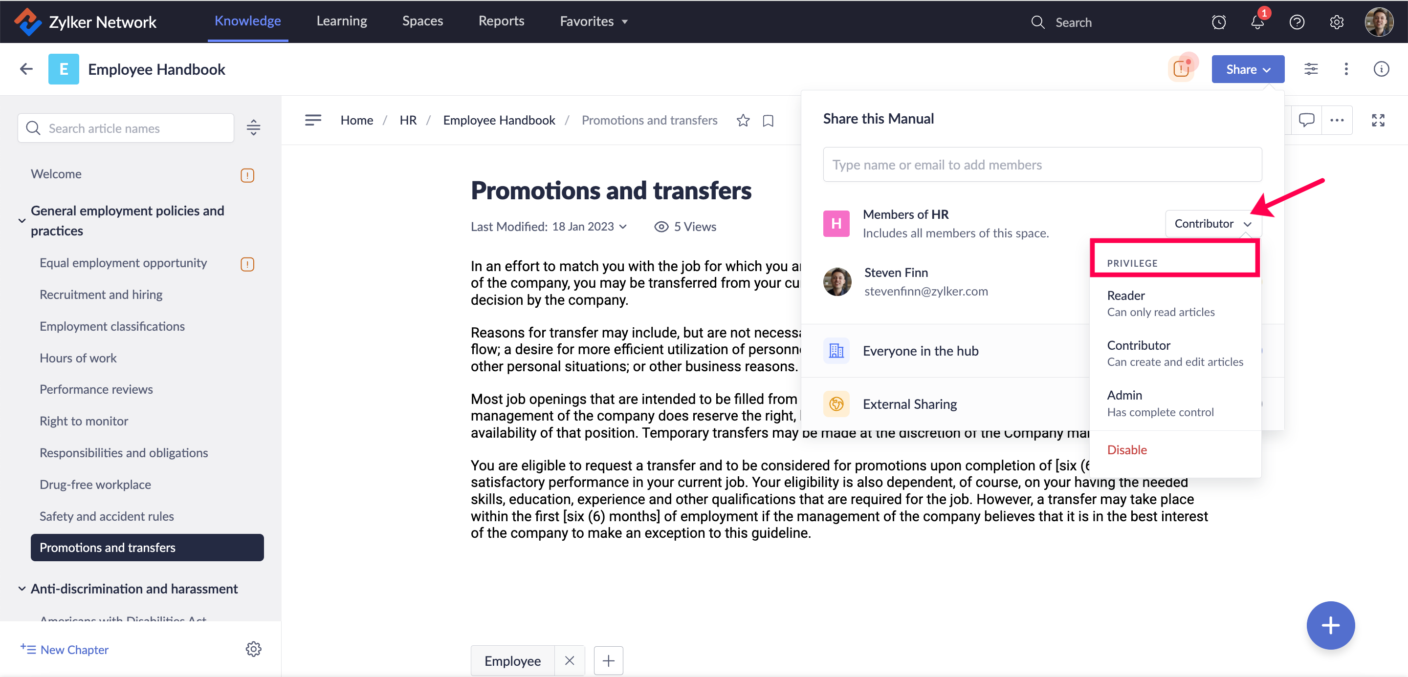Image resolution: width=1408 pixels, height=677 pixels.
Task: Switch to the Learning tab
Action: (342, 21)
